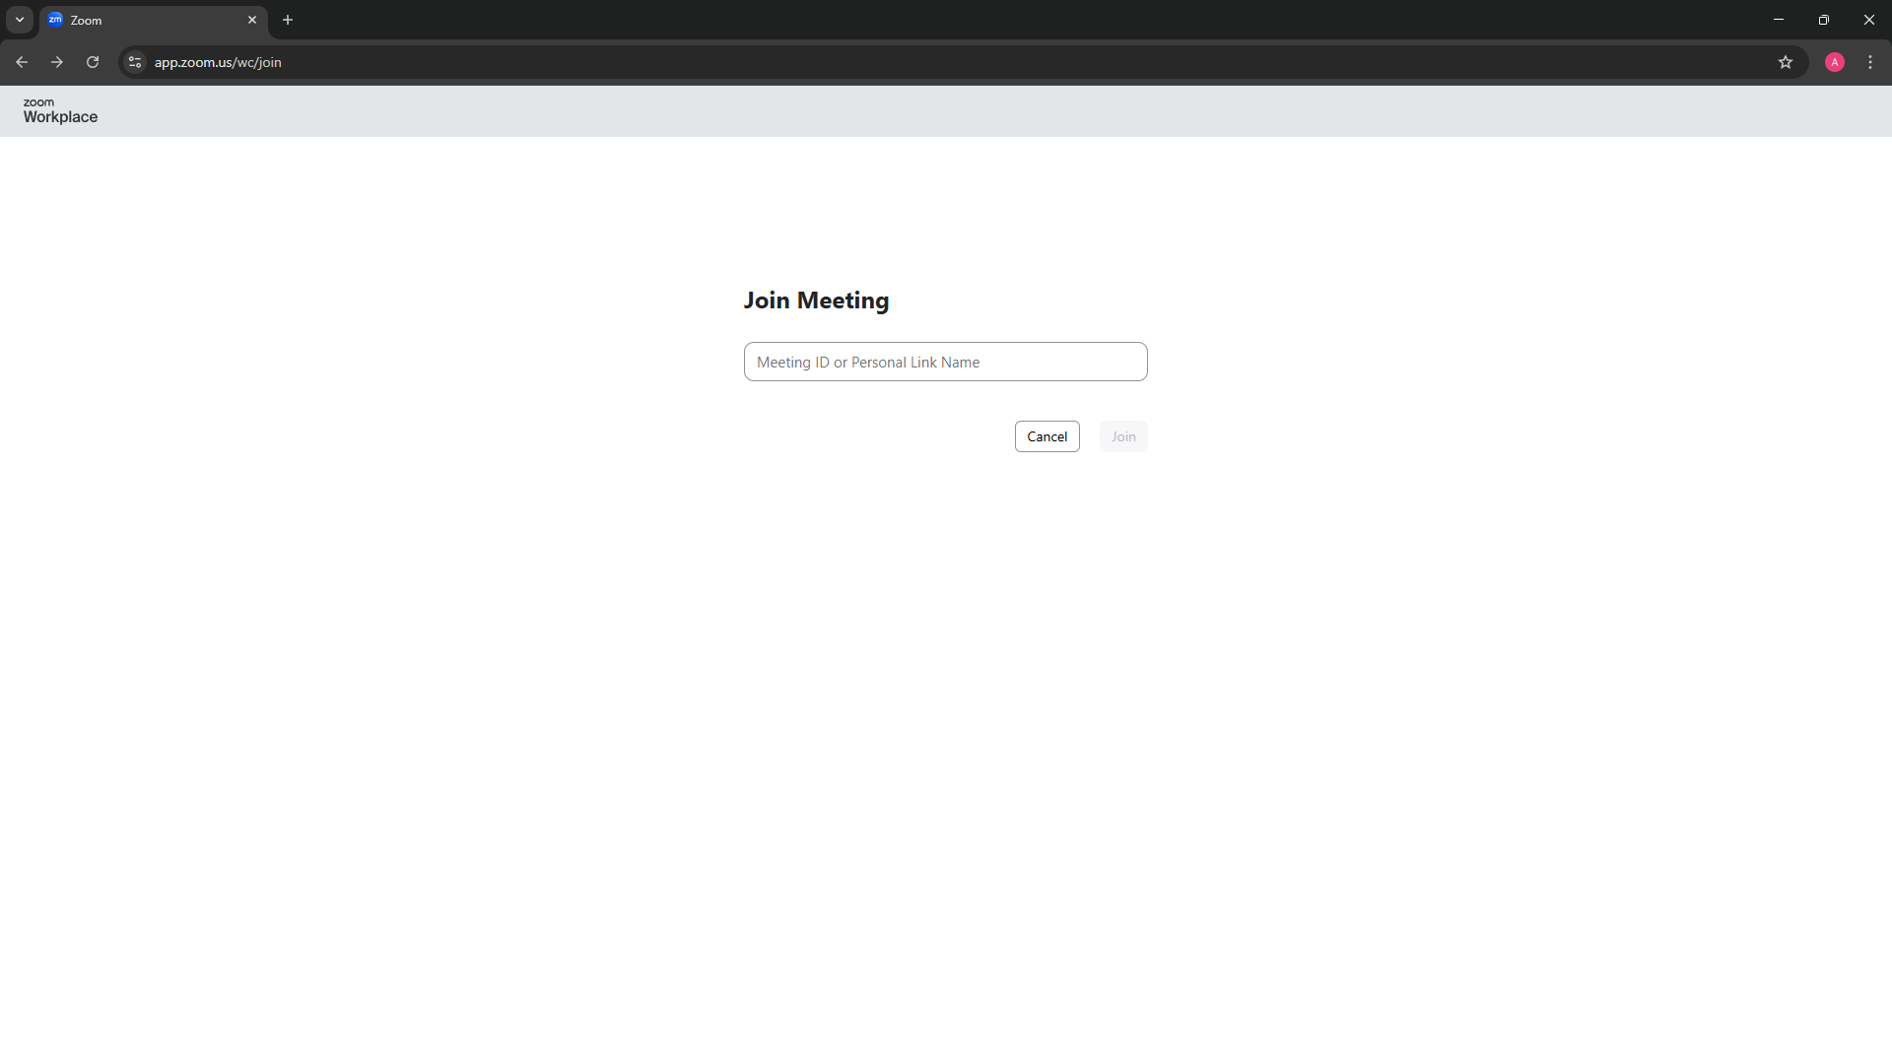The height and width of the screenshot is (1064, 1892).
Task: Restore down the browser window
Action: point(1823,20)
